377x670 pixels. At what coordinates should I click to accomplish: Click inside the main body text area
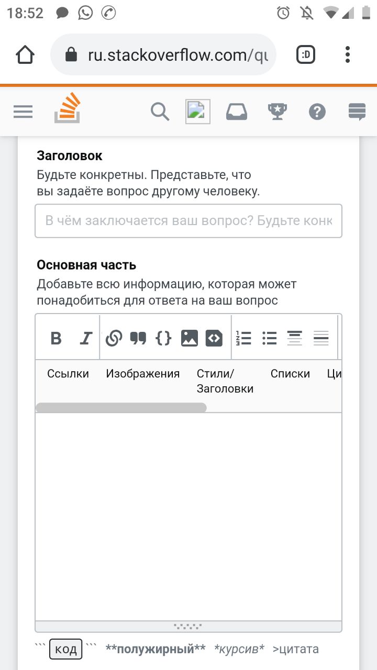click(x=188, y=516)
